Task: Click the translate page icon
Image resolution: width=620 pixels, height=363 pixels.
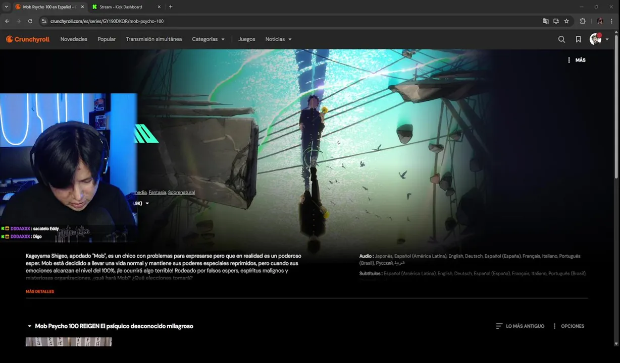Action: [x=545, y=21]
